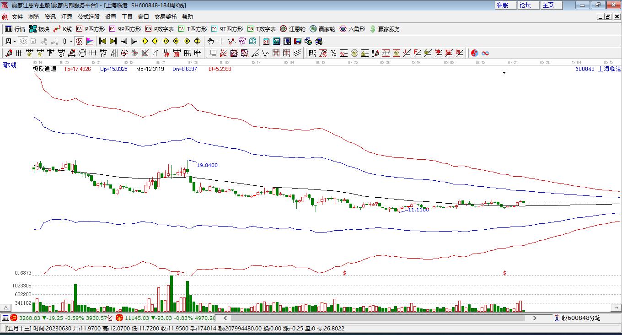Open the 板块 sector view
This screenshot has height=335, width=622.
pos(39,29)
